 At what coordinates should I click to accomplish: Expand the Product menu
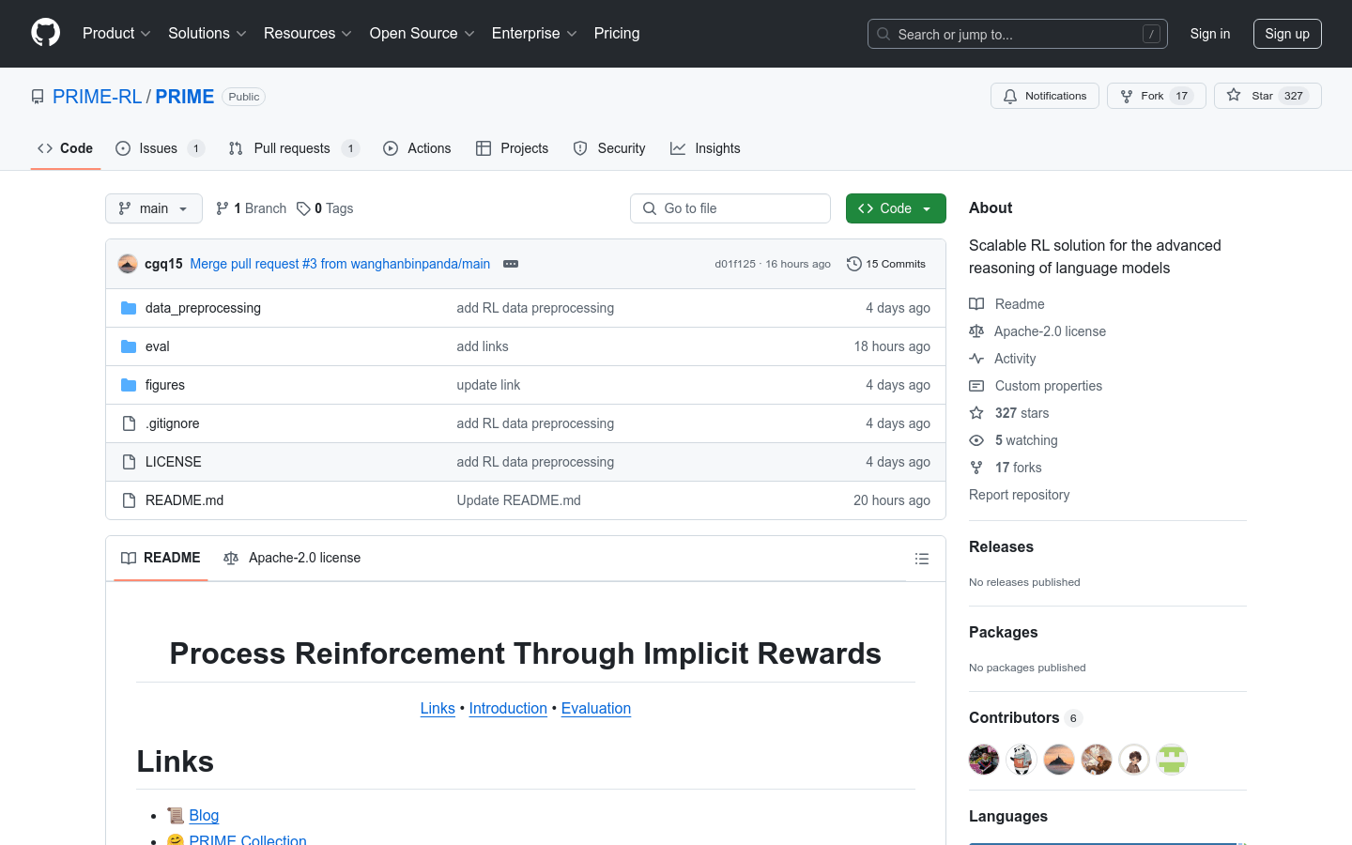pyautogui.click(x=116, y=33)
